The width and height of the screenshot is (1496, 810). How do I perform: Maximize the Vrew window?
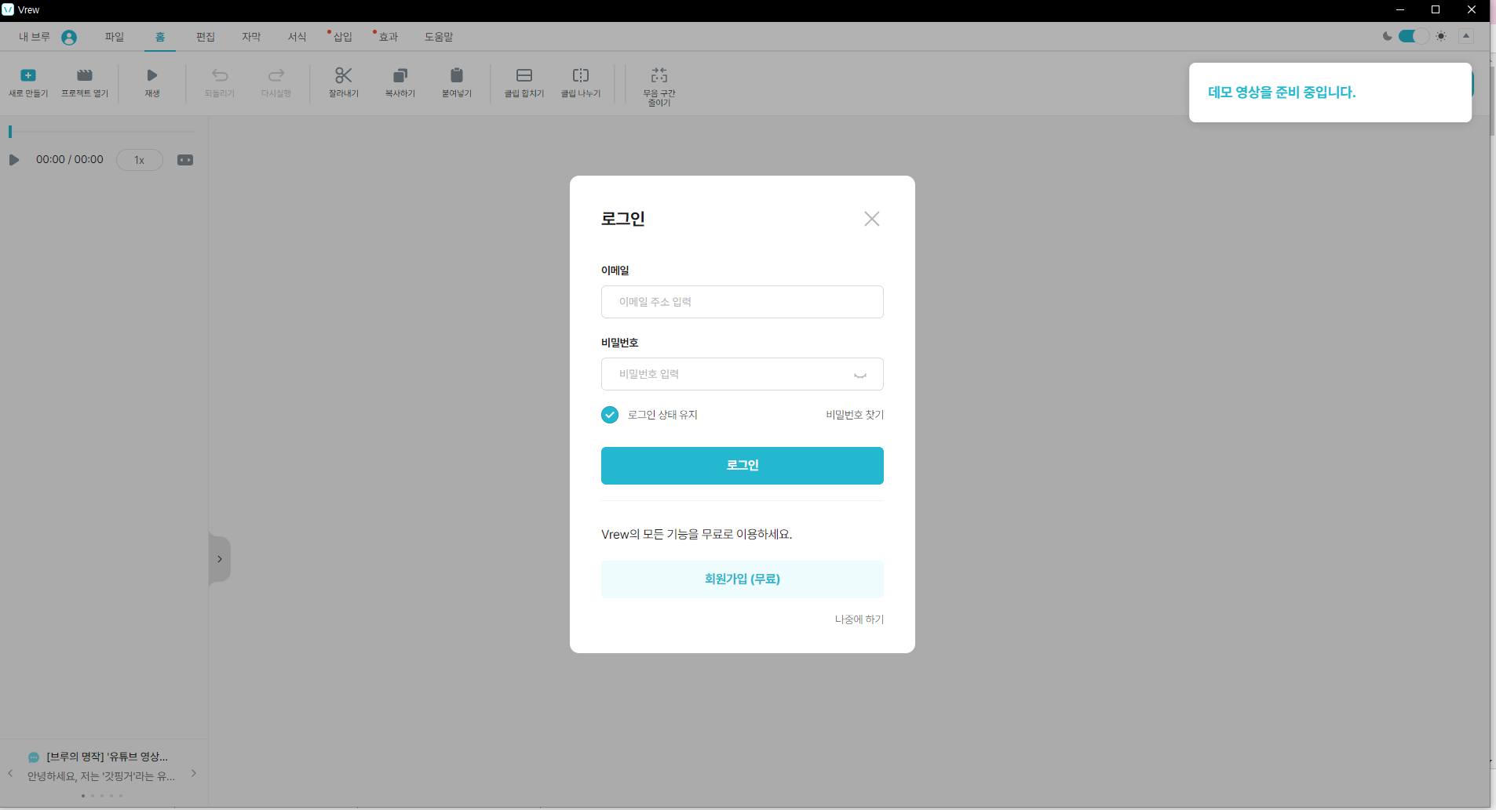pos(1436,9)
